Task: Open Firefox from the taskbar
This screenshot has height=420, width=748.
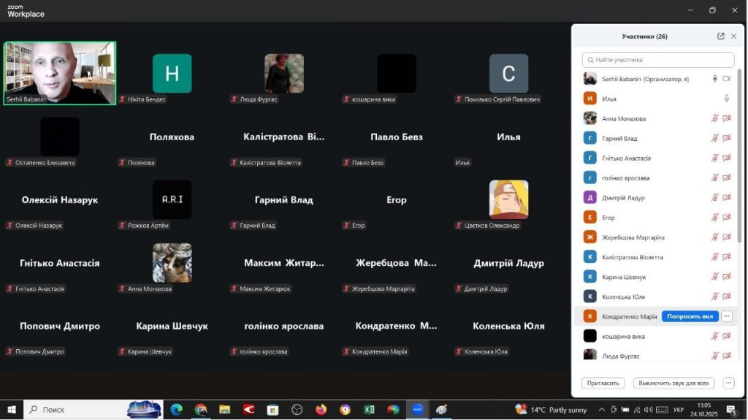Action: click(321, 410)
